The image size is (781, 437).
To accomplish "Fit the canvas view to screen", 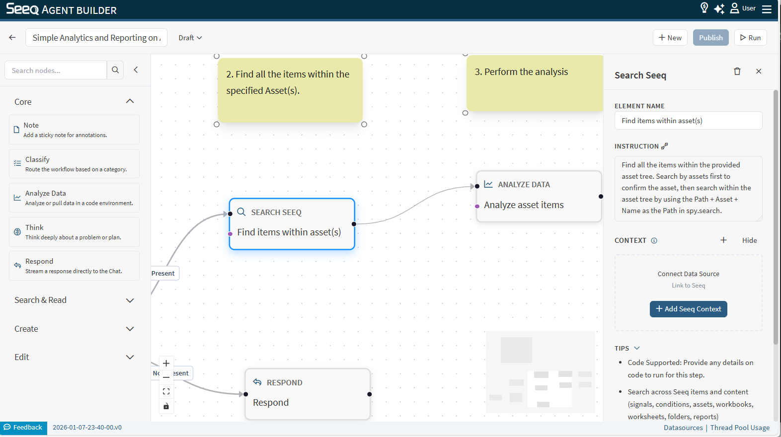I will pyautogui.click(x=166, y=391).
